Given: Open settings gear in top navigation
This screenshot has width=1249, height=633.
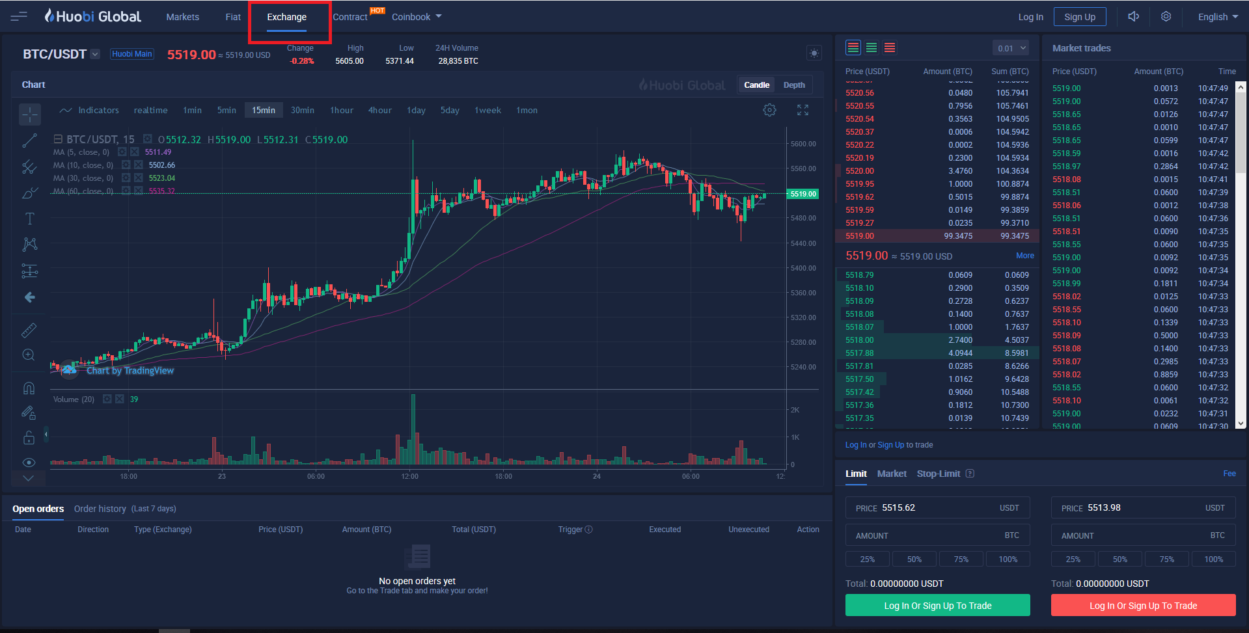Looking at the screenshot, I should point(1166,16).
